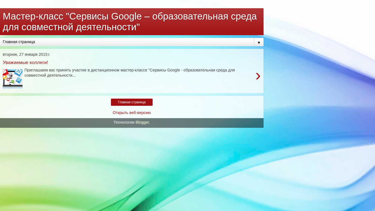Open the post thumbnail image
This screenshot has width=375, height=211.
pos(13,79)
